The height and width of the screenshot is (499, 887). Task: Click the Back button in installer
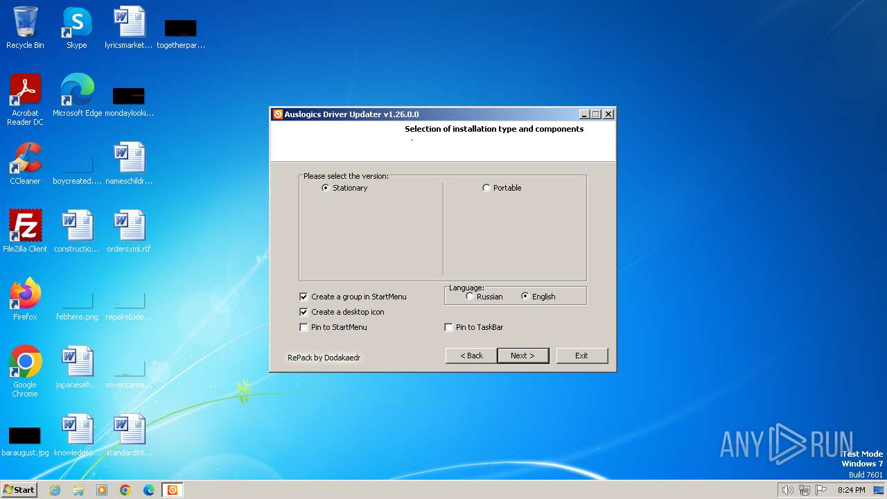click(x=471, y=356)
